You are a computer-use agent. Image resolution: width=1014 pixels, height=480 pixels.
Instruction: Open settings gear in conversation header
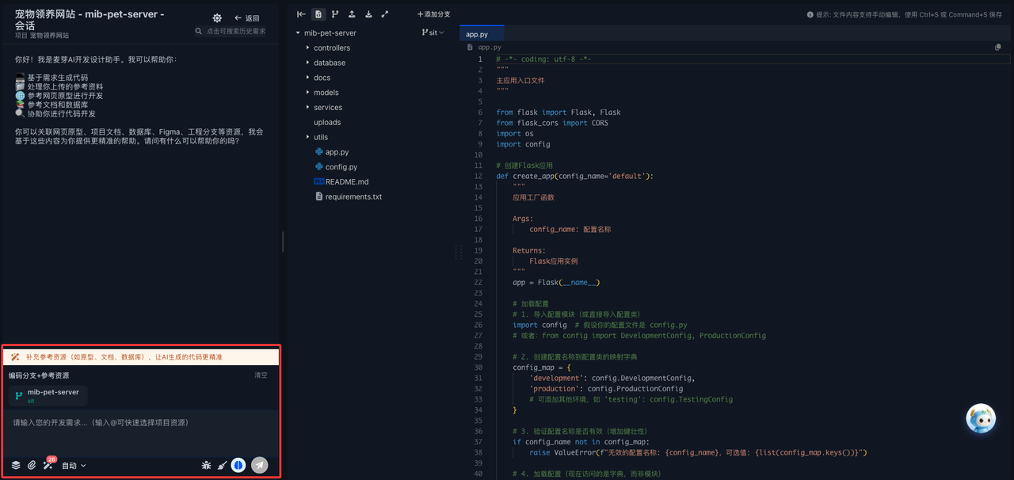(217, 18)
